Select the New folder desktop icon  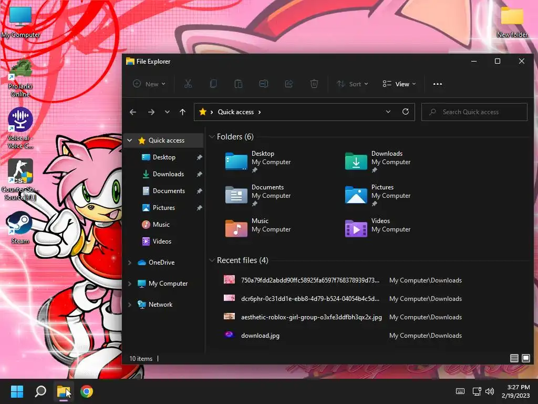(x=512, y=22)
